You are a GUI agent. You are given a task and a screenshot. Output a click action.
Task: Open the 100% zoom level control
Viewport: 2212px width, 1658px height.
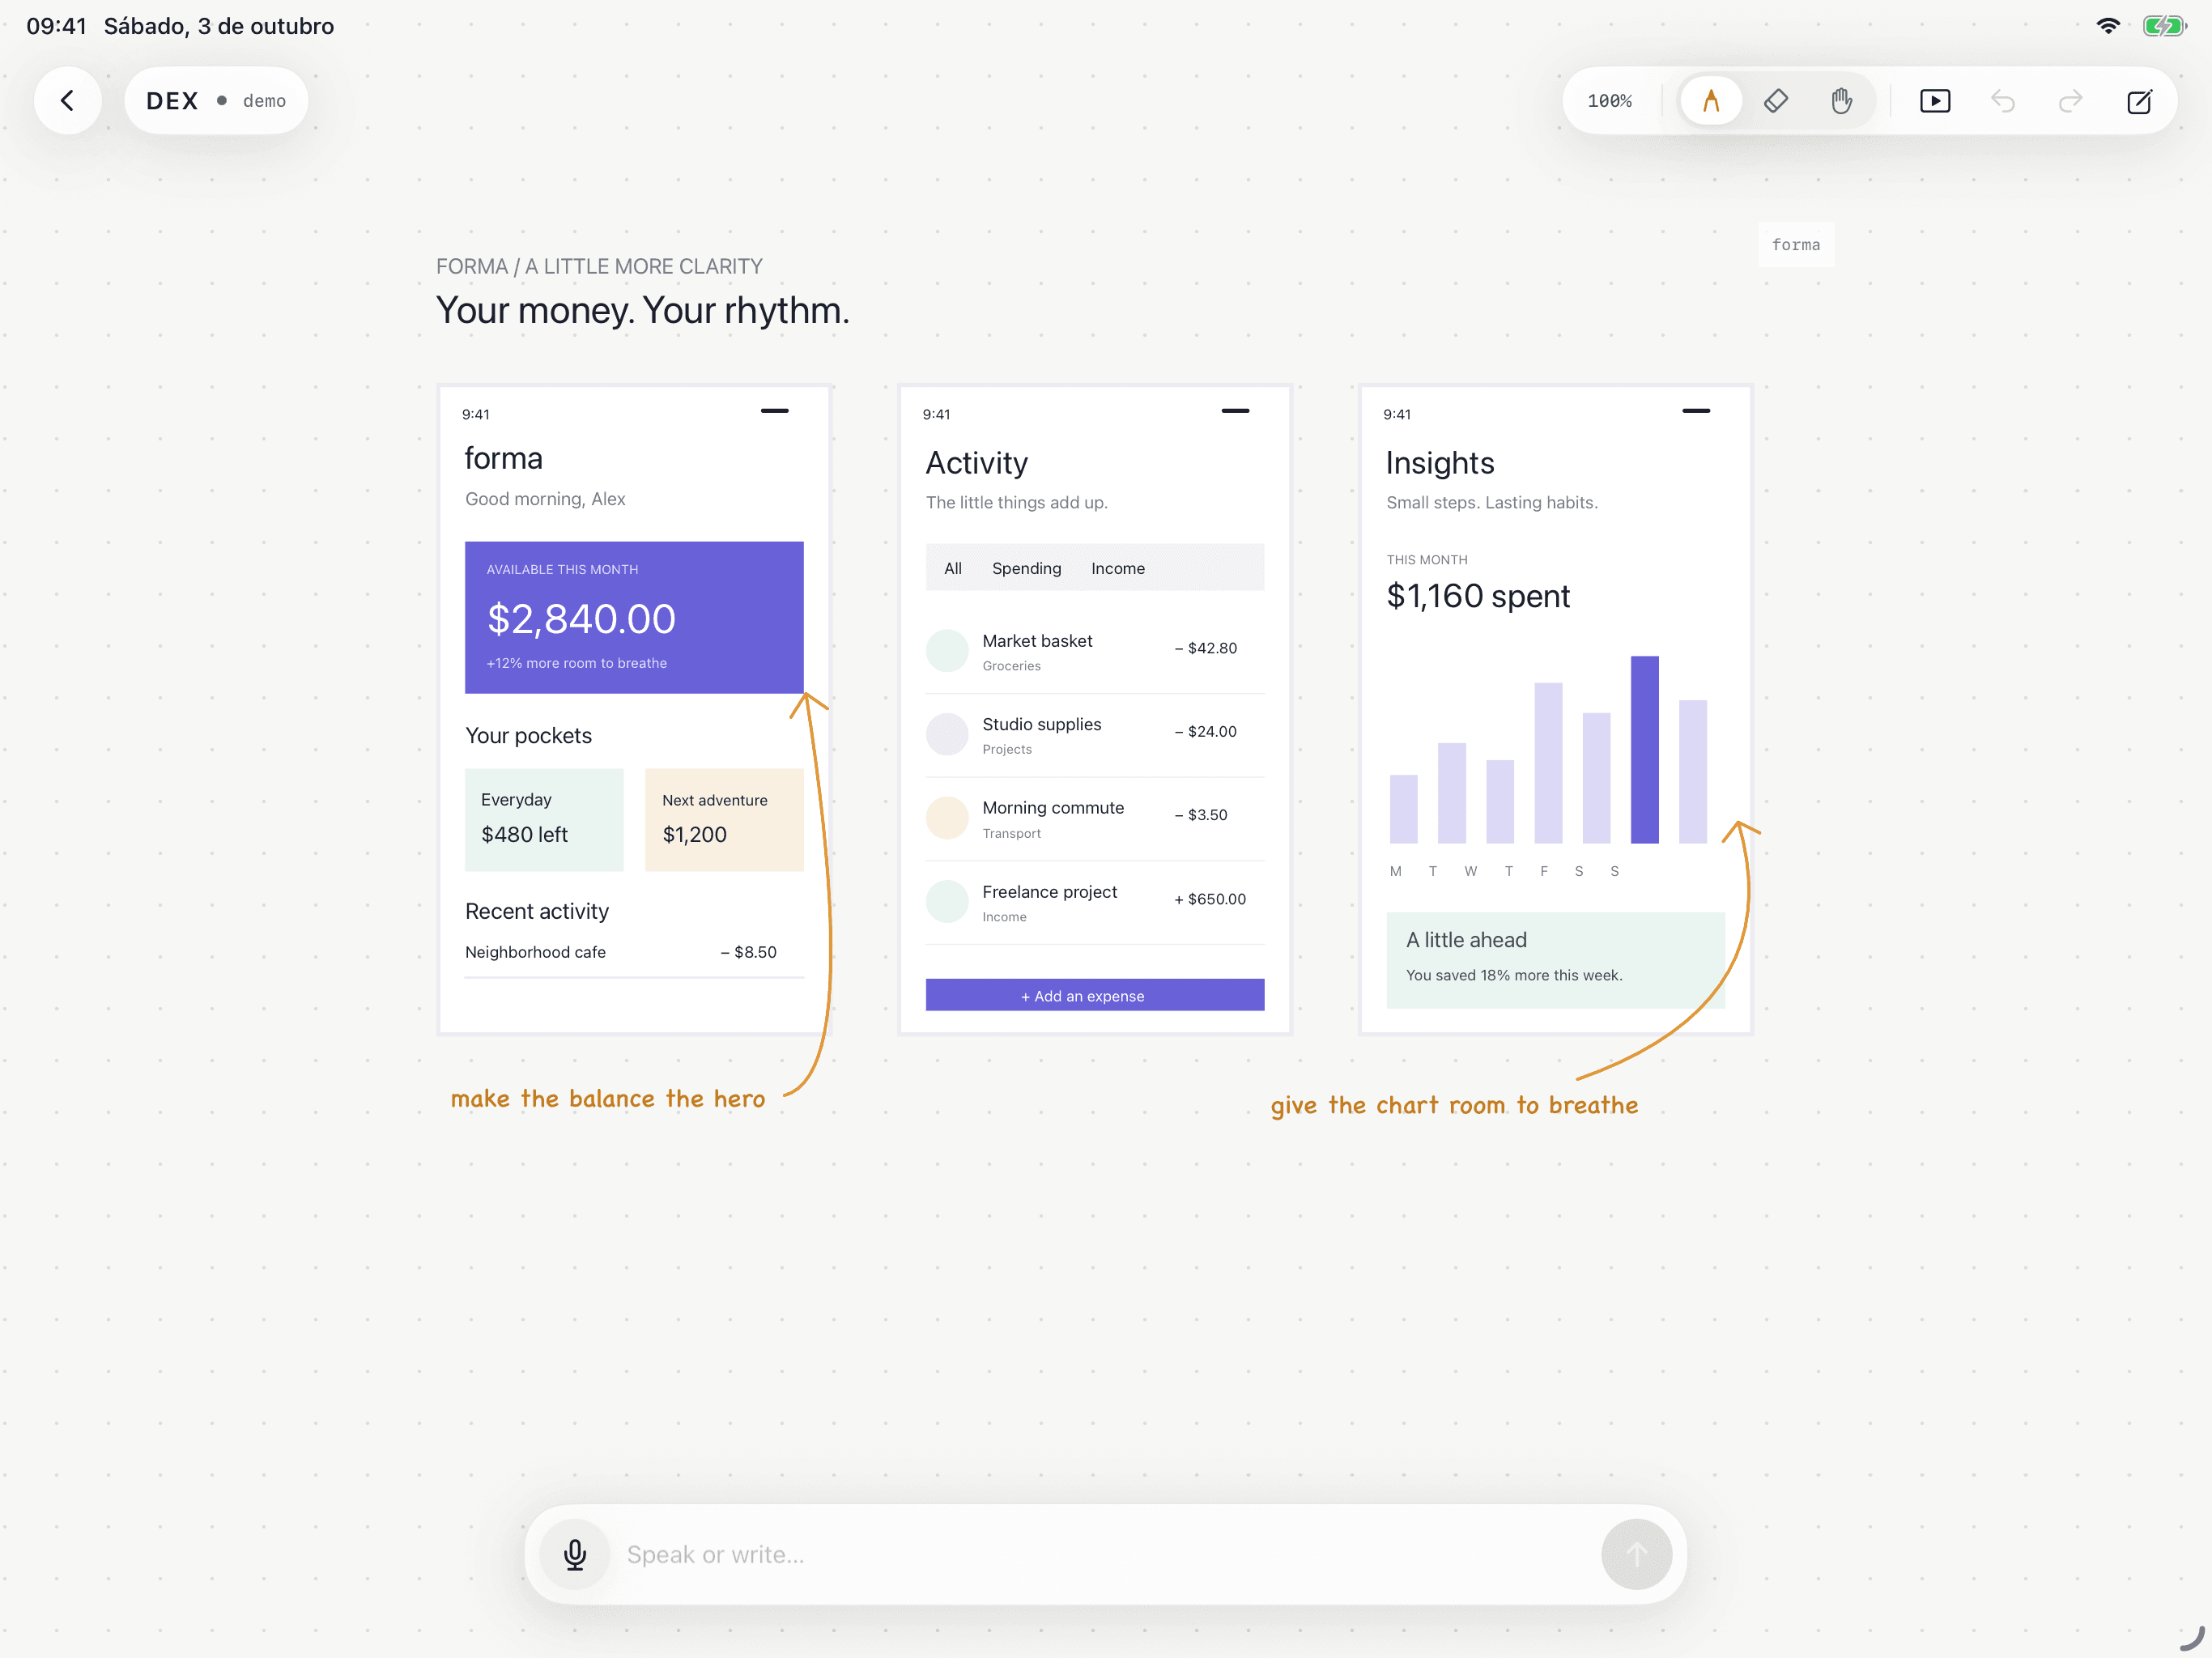pyautogui.click(x=1609, y=101)
